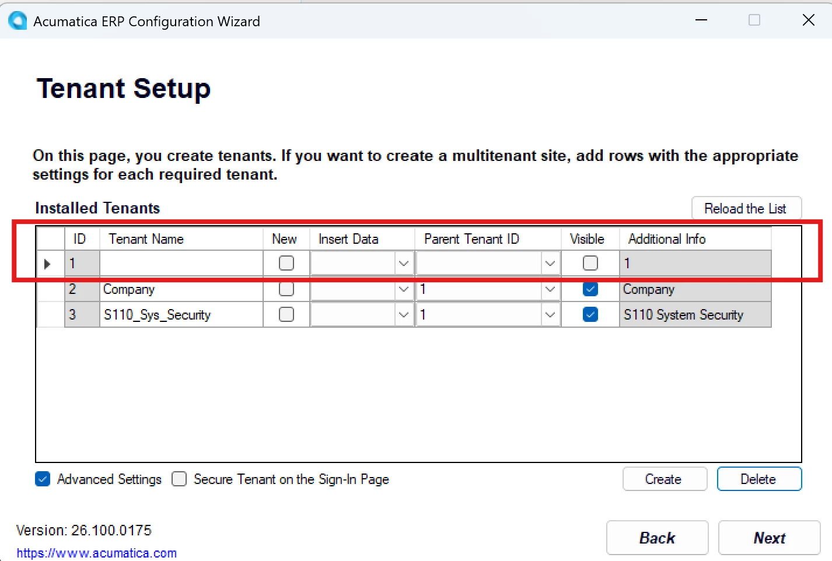This screenshot has width=832, height=561.
Task: Expand the Parent Tenant ID dropdown for tenant 1
Action: (550, 264)
